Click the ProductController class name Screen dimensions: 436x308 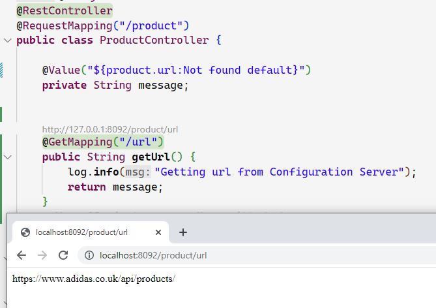pyautogui.click(x=154, y=40)
